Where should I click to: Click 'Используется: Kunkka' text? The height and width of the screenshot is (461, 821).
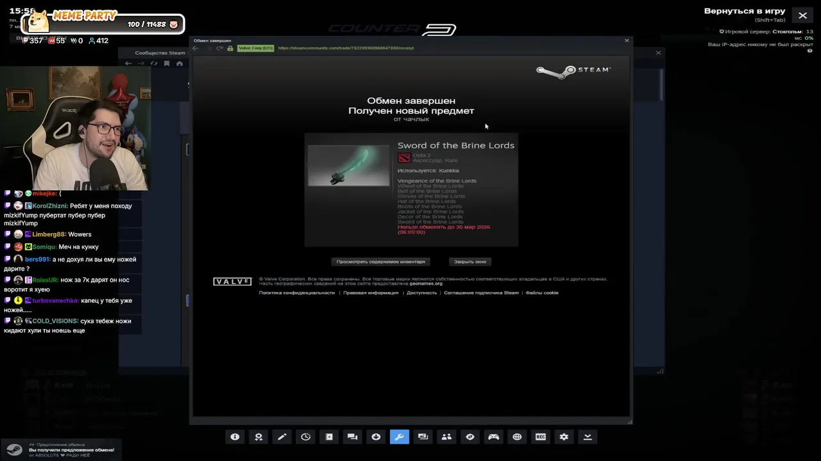coord(428,170)
